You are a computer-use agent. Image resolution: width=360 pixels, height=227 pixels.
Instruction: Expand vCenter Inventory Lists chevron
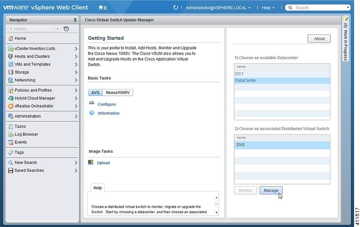76,49
